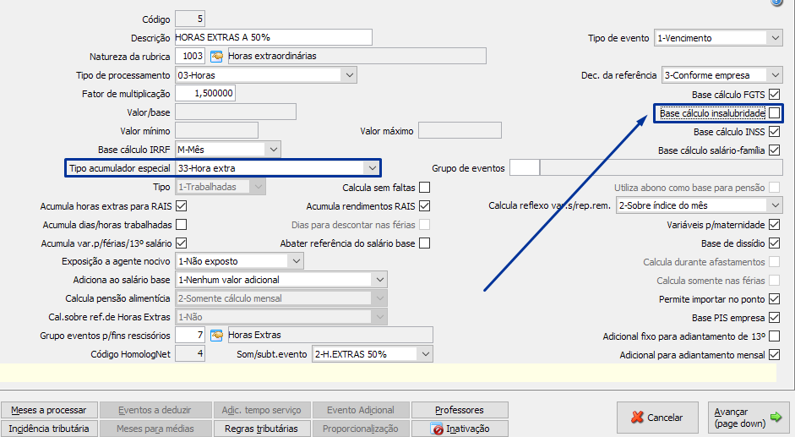Edit the Descrição field
This screenshot has height=437, width=795.
pyautogui.click(x=273, y=37)
